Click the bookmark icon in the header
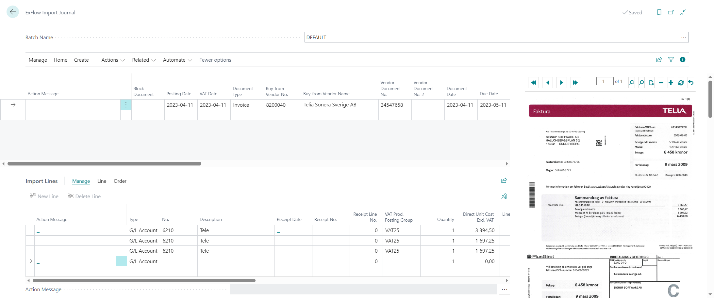This screenshot has width=714, height=298. pos(659,12)
